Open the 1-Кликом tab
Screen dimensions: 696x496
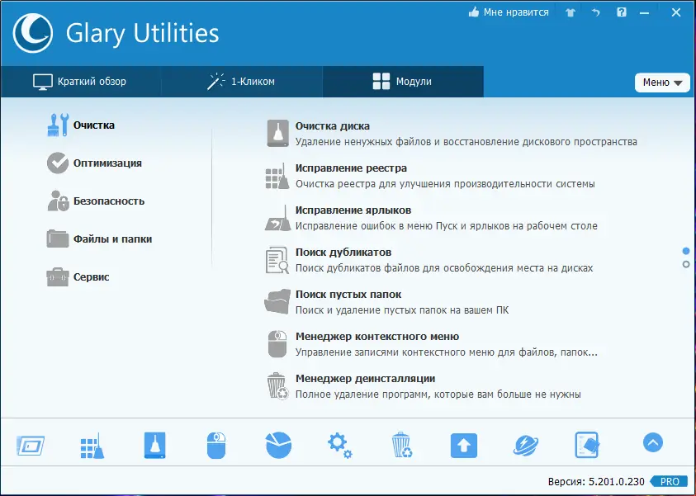coord(240,81)
